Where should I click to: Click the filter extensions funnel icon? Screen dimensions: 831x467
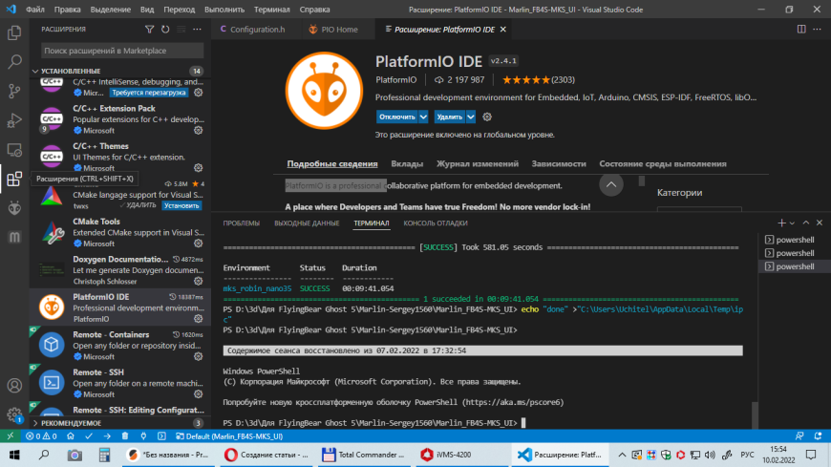pyautogui.click(x=149, y=30)
